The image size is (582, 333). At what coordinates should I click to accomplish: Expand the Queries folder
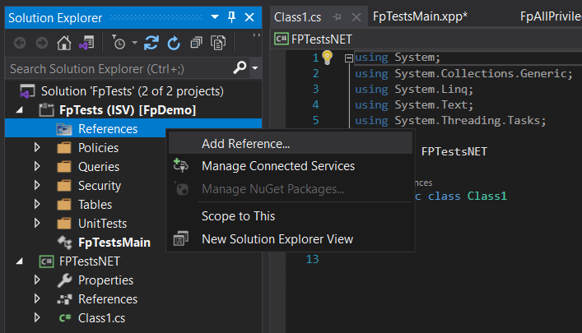tap(37, 166)
